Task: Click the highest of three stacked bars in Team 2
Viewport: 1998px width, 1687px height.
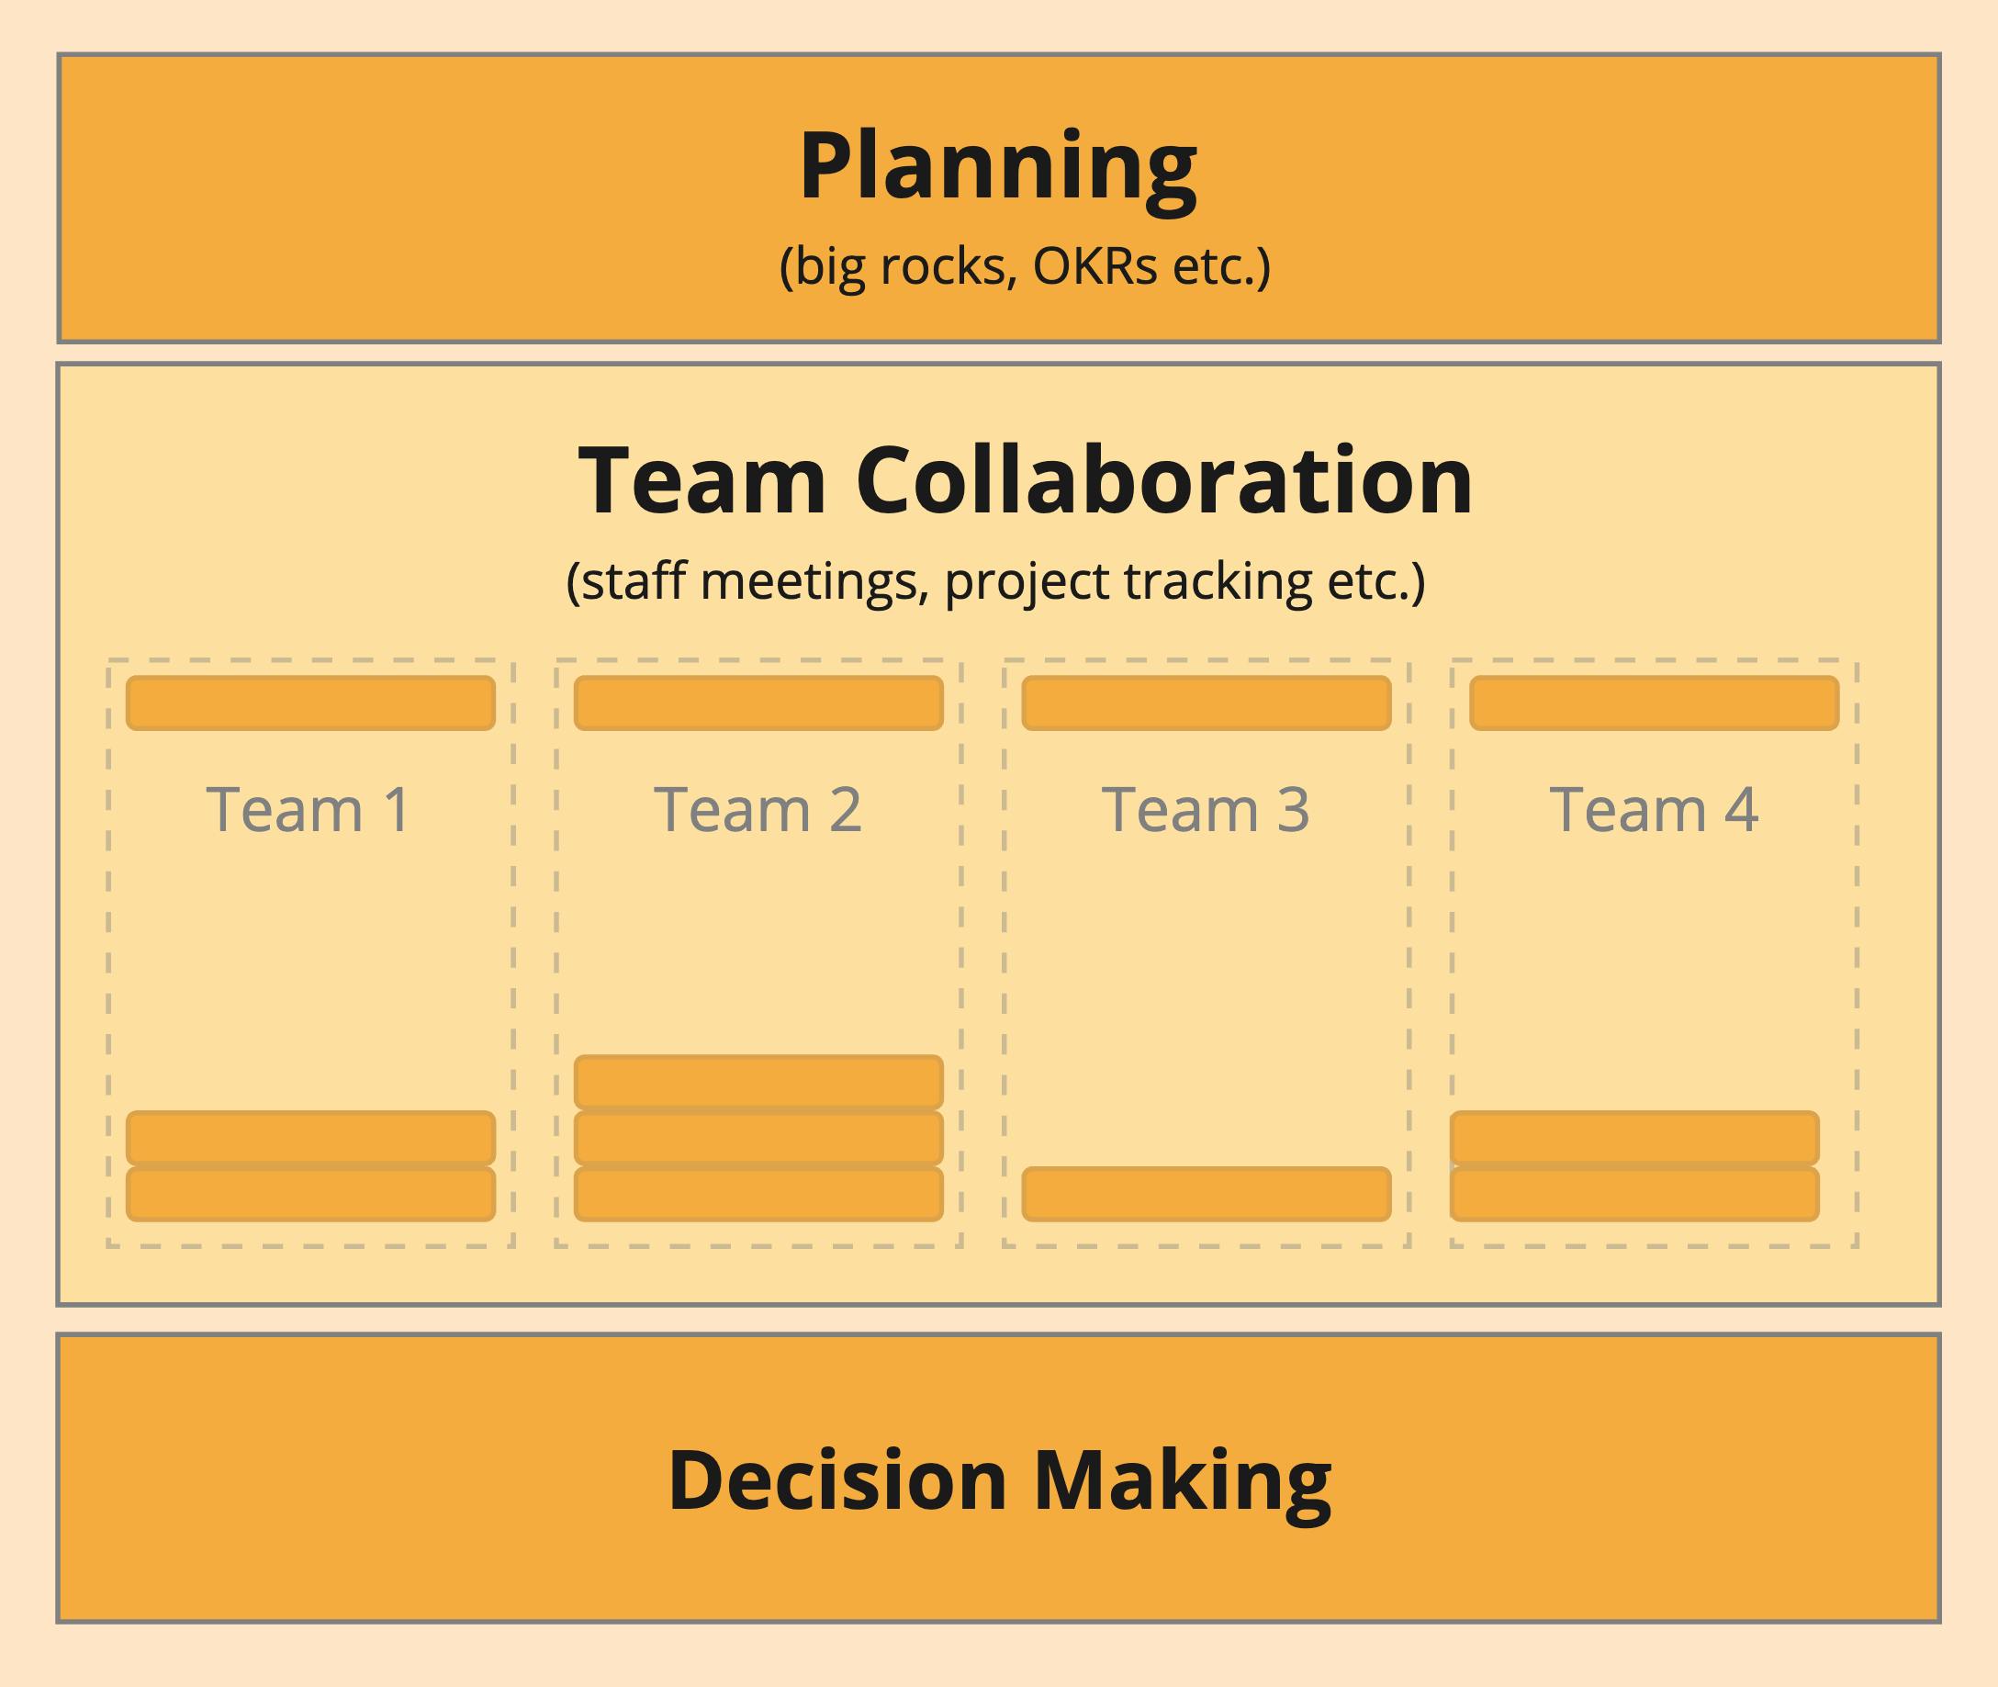Action: click(758, 1082)
